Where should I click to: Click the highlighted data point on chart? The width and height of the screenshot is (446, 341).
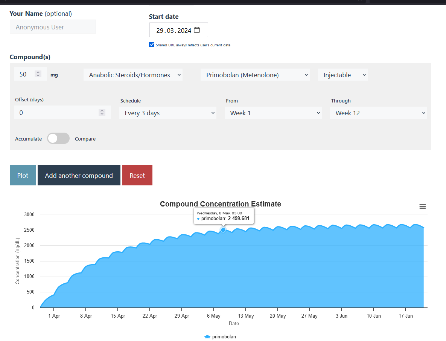(x=223, y=230)
